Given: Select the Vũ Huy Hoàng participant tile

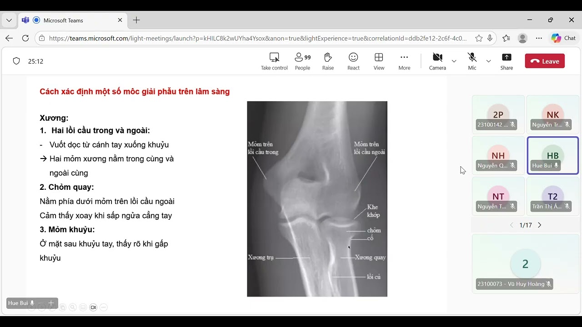Looking at the screenshot, I should pyautogui.click(x=525, y=264).
